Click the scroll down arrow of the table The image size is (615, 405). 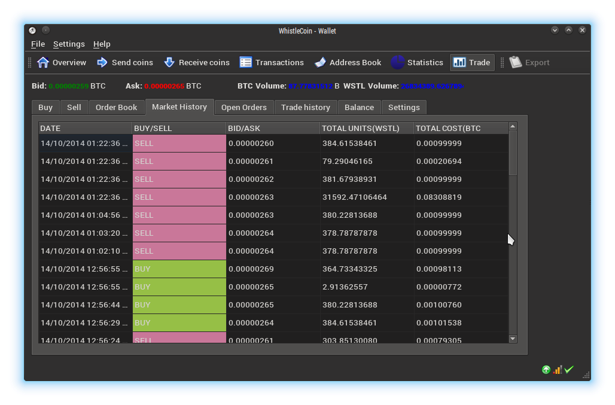point(513,339)
